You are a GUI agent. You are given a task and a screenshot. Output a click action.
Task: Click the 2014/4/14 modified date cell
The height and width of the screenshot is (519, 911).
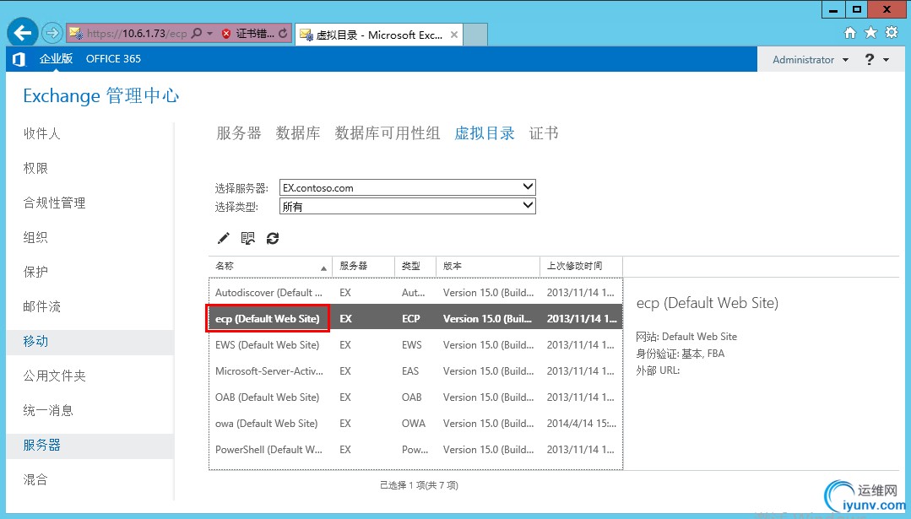[x=581, y=423]
